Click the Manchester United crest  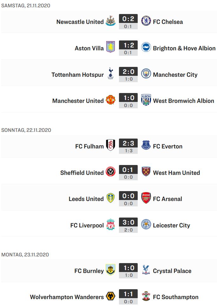(110, 100)
